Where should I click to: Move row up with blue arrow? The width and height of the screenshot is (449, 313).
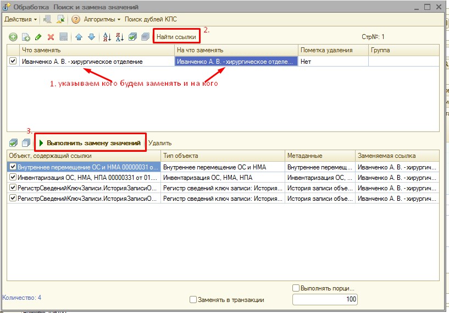coord(79,37)
